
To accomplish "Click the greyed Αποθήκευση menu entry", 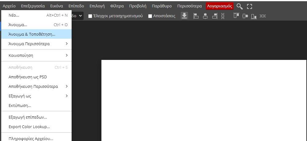I will click(x=37, y=67).
